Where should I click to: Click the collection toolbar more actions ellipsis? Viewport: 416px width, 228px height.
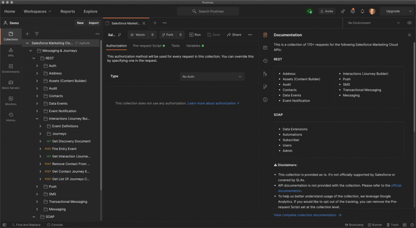click(250, 35)
